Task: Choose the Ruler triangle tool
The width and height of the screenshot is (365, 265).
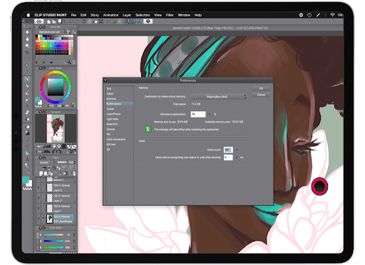Action: point(27,152)
